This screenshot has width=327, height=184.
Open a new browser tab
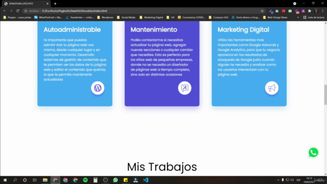pos(55,4)
